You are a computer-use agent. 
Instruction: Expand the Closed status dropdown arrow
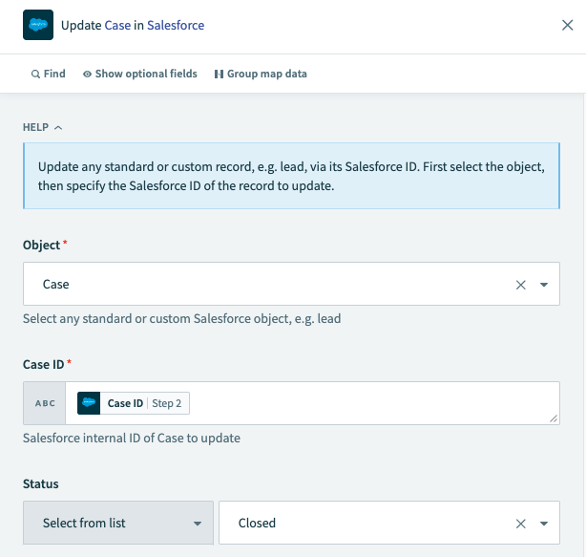(x=544, y=524)
